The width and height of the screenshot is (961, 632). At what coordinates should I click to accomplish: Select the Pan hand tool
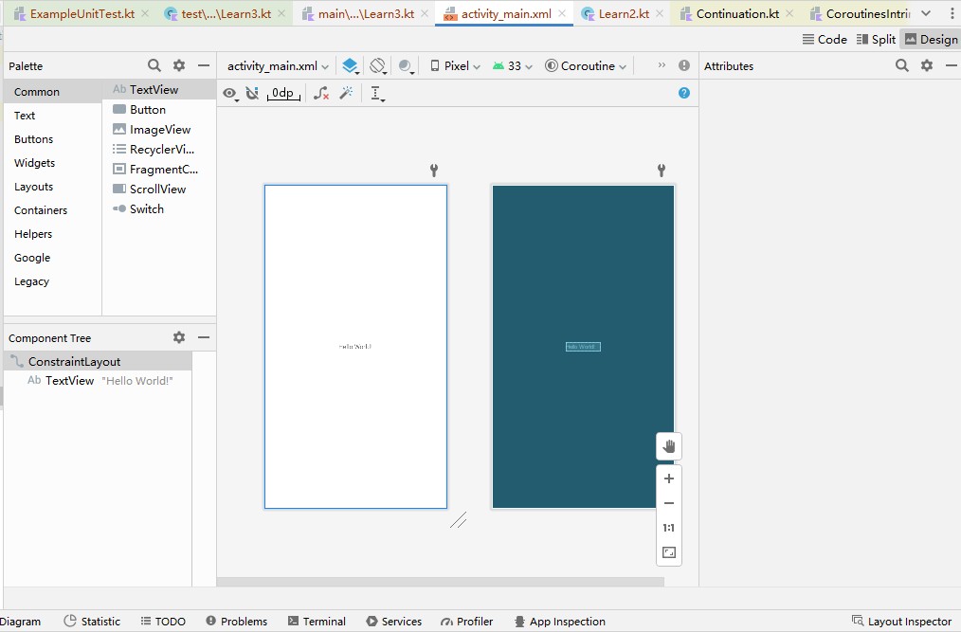pyautogui.click(x=669, y=445)
